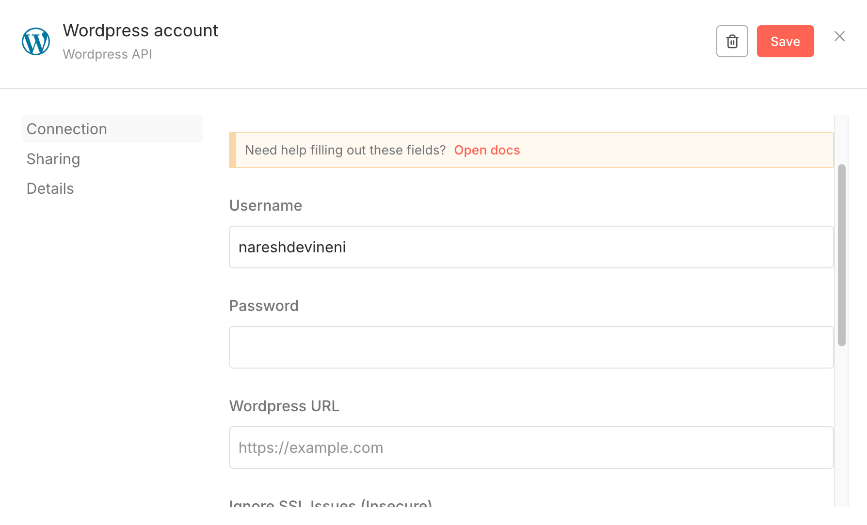Select the Wordpress URL input field
Image resolution: width=867 pixels, height=525 pixels.
coord(531,448)
